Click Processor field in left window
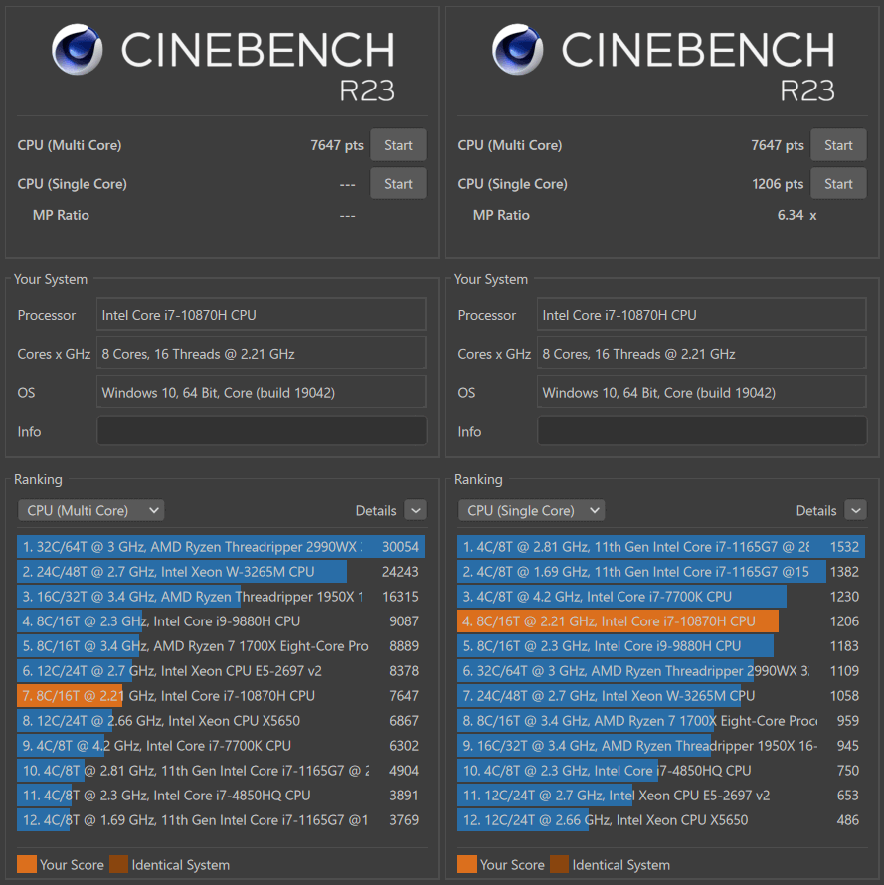 point(262,315)
